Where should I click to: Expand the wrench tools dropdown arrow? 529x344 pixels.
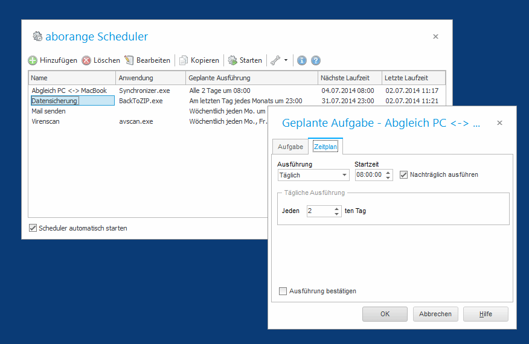286,60
